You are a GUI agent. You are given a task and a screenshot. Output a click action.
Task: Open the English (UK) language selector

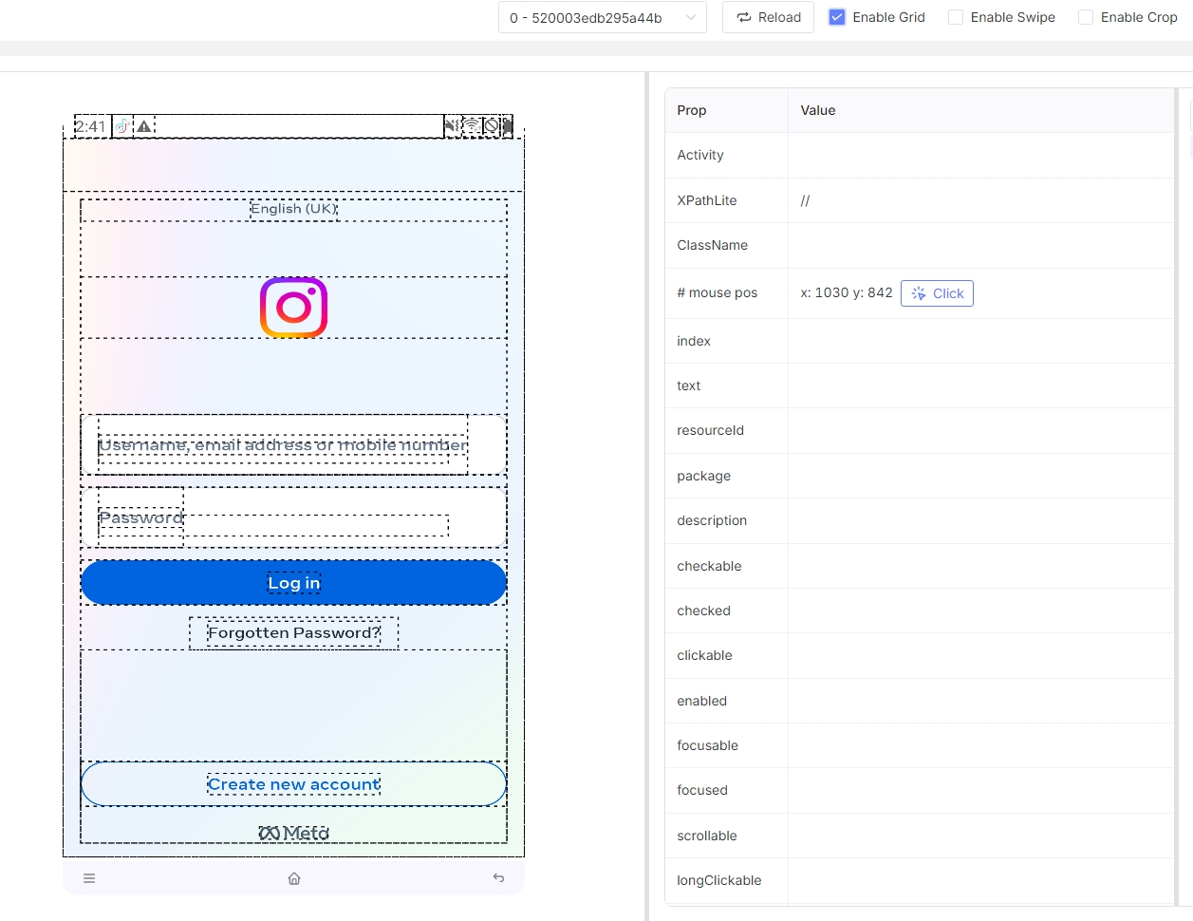pos(294,209)
